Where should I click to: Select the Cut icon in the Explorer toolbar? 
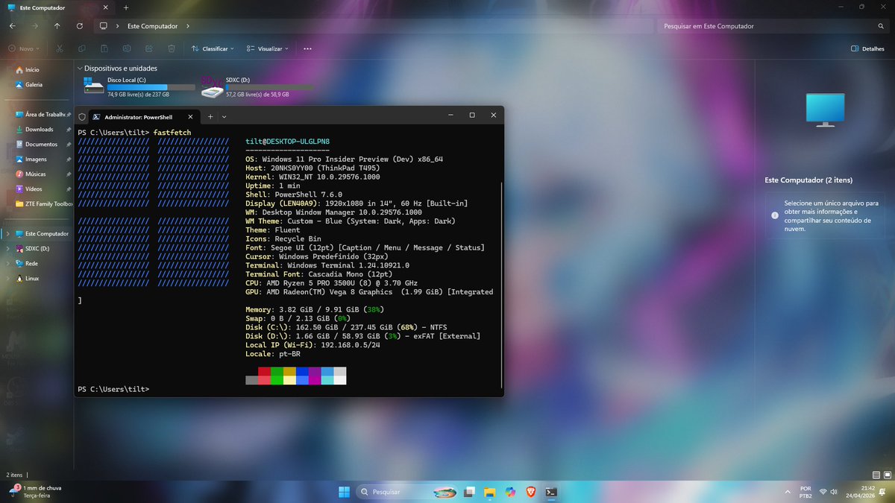pos(59,48)
